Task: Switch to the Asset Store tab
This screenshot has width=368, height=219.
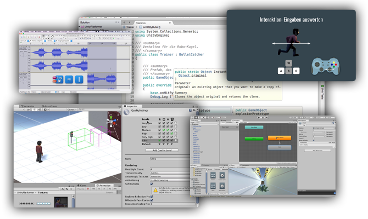Action: (49, 106)
